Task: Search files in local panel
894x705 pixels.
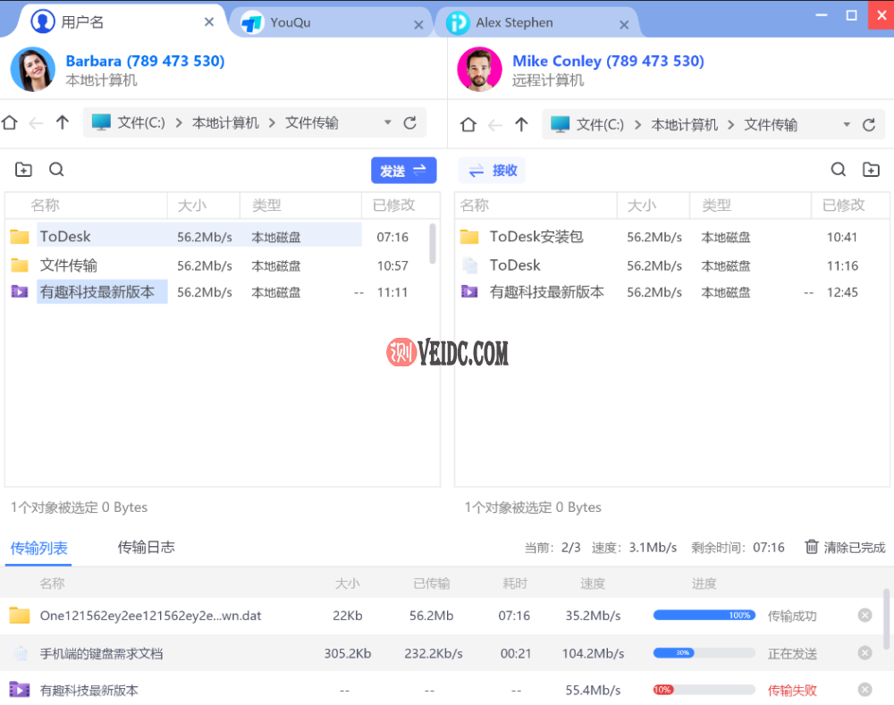Action: click(56, 170)
